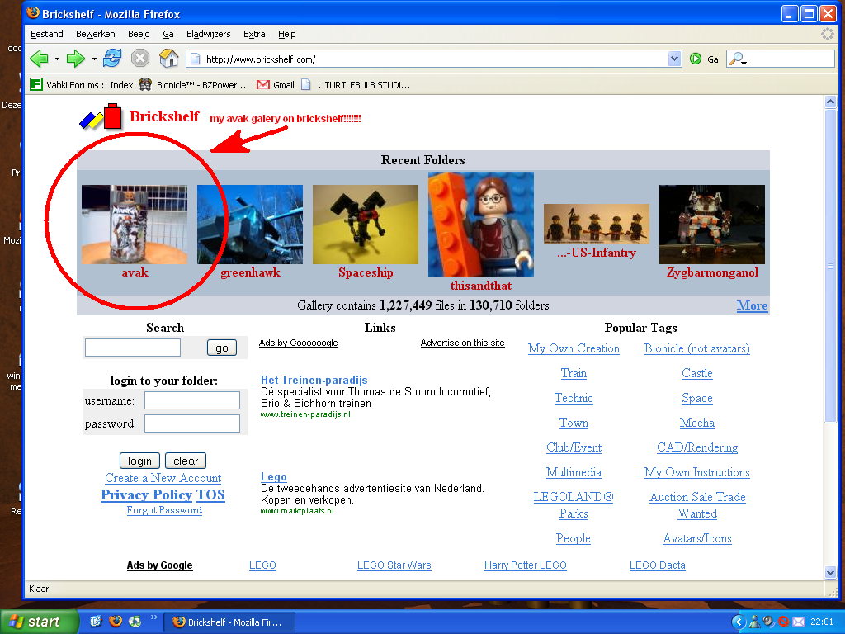This screenshot has height=634, width=845.
Task: Click the red blocked tray icon
Action: (784, 622)
